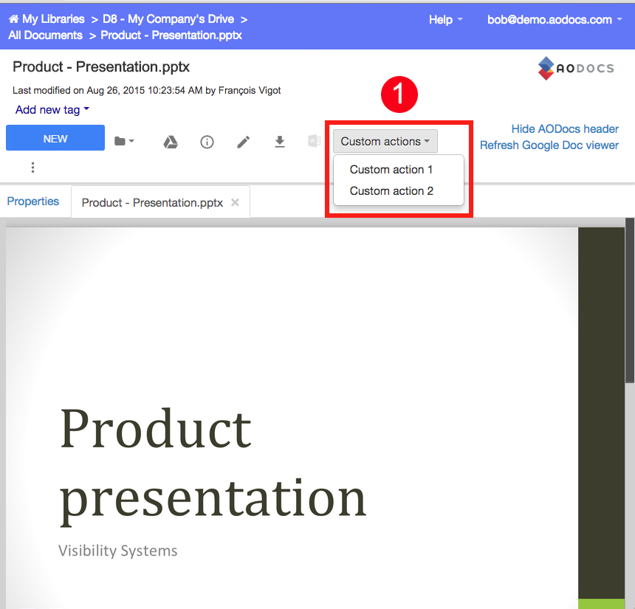This screenshot has width=635, height=609.
Task: Open D8 - My Company's Drive breadcrumb
Action: [168, 19]
